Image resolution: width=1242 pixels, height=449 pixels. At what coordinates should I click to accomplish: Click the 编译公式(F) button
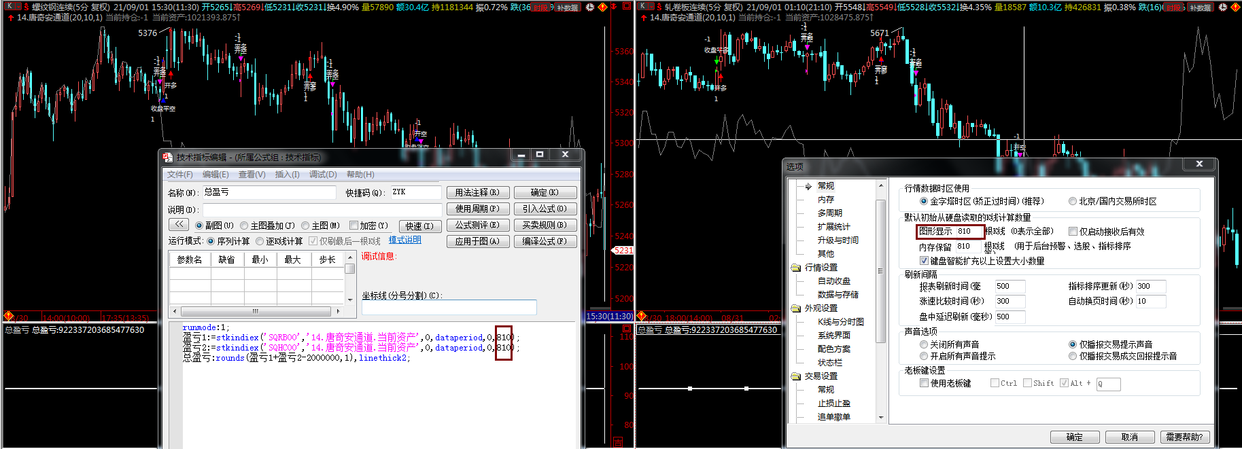tap(545, 241)
